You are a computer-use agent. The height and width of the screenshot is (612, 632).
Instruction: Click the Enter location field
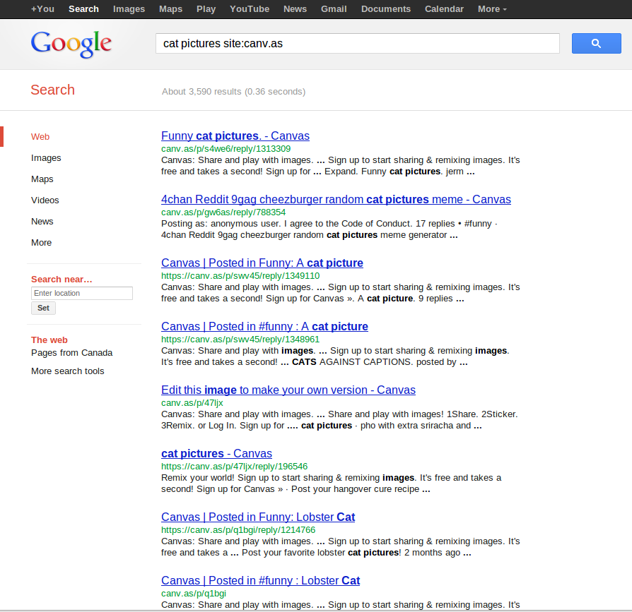82,293
